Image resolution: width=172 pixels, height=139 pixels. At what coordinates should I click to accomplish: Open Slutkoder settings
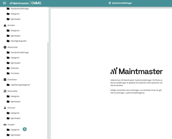[x=15, y=68]
